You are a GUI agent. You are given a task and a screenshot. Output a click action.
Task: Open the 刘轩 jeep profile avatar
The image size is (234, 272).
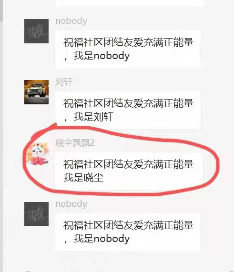[x=36, y=92]
